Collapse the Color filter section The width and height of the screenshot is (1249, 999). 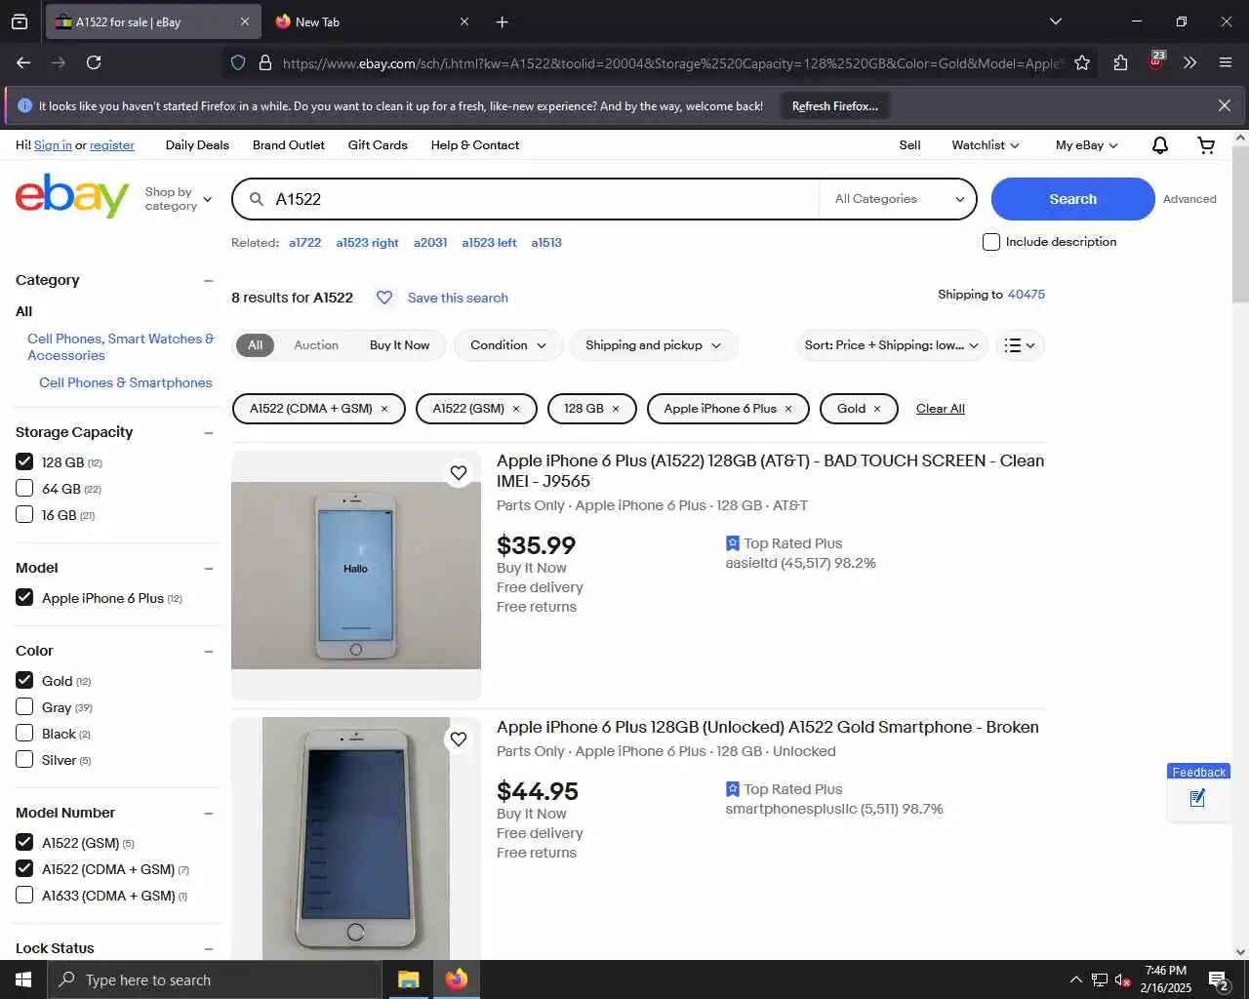pyautogui.click(x=208, y=651)
